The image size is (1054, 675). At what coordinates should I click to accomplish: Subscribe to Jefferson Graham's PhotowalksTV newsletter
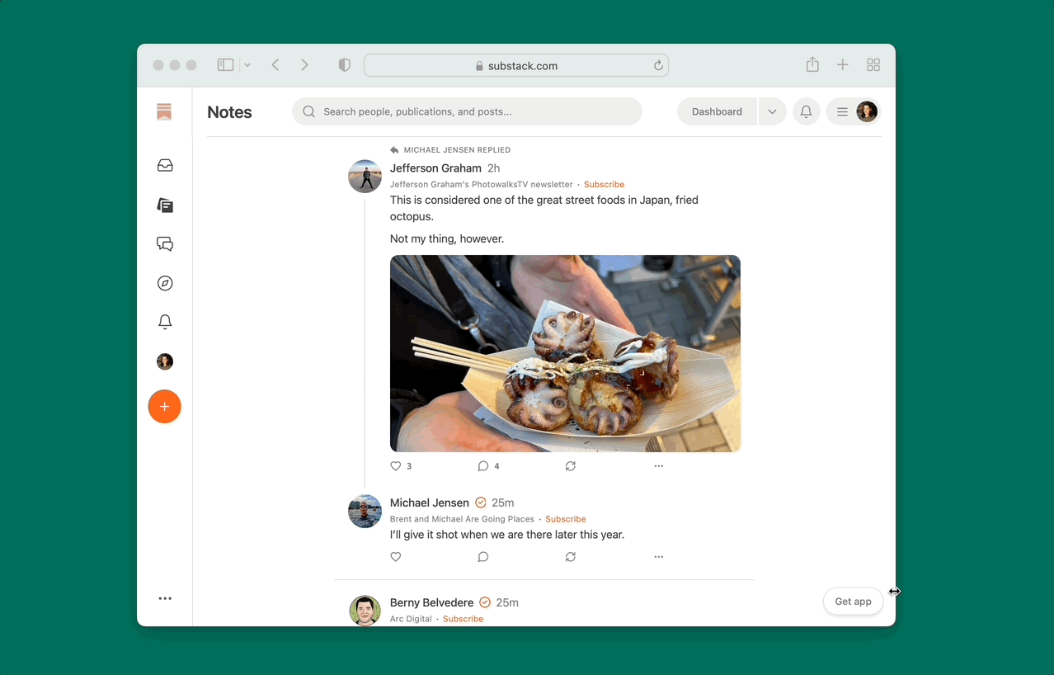[604, 183]
